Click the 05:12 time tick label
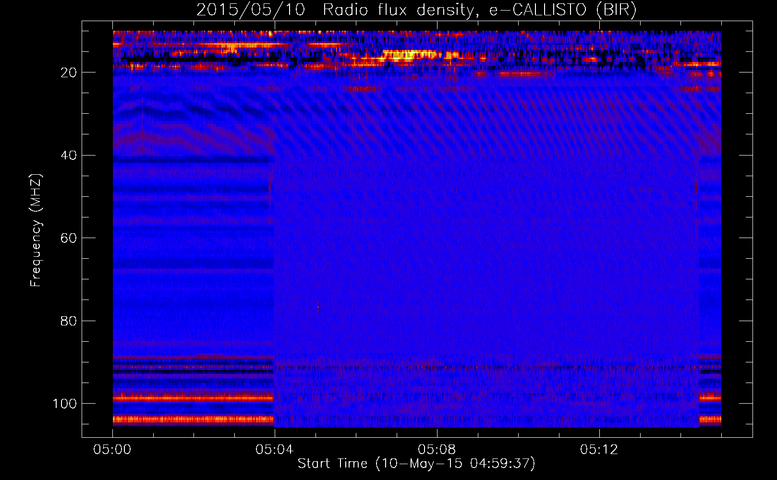Screen dimensions: 777x480 599,450
